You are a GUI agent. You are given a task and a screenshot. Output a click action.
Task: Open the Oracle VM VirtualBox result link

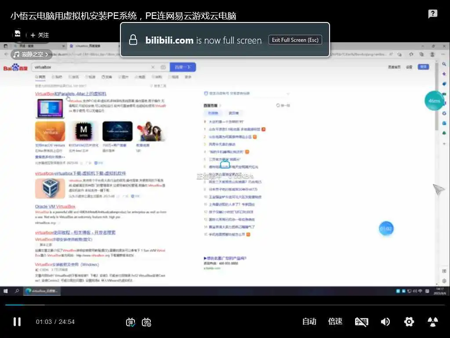(55, 206)
